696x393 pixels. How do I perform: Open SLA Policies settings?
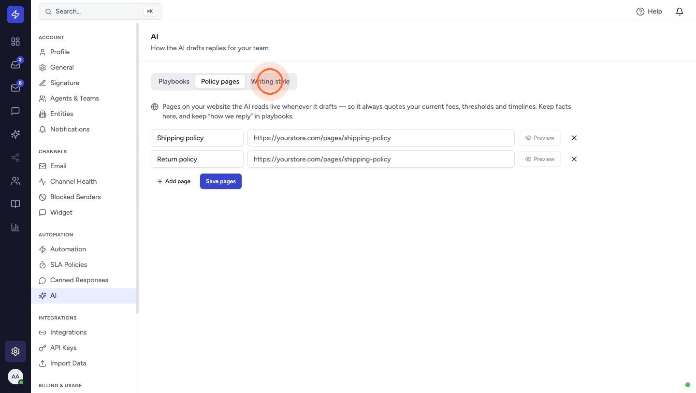click(x=84, y=264)
